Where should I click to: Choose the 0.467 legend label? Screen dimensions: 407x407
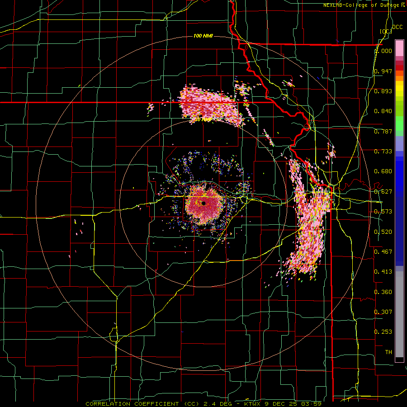click(383, 252)
